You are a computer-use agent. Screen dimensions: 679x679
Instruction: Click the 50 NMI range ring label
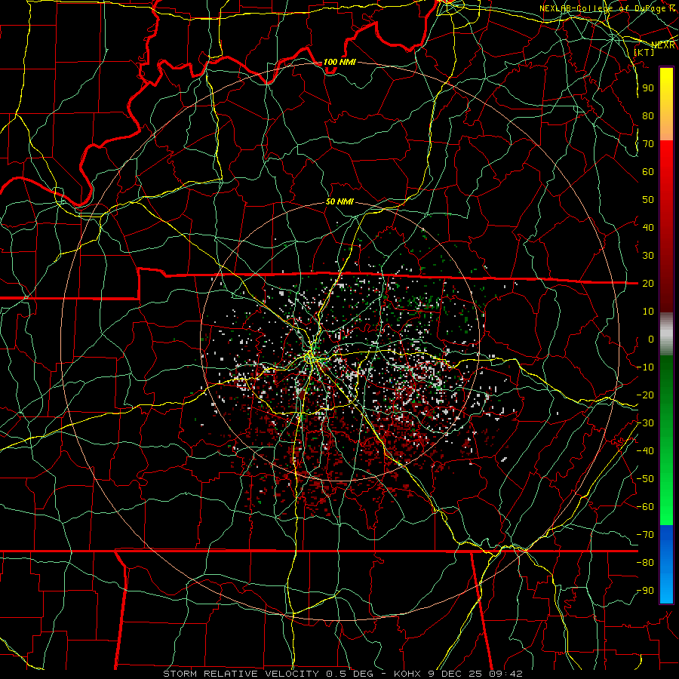(x=340, y=201)
